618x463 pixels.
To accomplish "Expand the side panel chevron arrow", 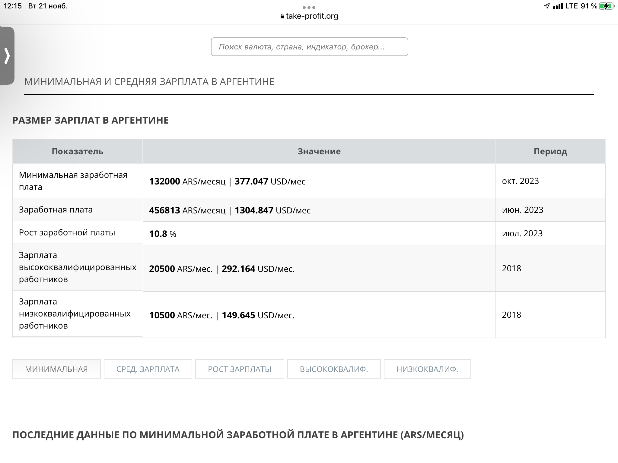I will [7, 56].
